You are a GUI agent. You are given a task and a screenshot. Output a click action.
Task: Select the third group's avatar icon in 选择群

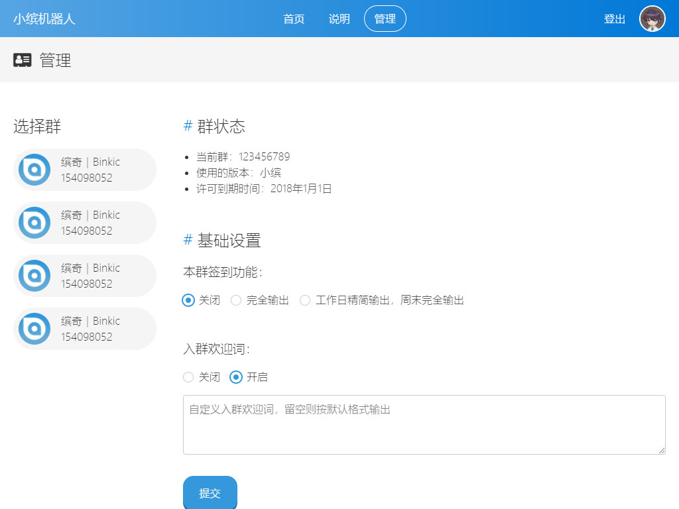click(34, 276)
